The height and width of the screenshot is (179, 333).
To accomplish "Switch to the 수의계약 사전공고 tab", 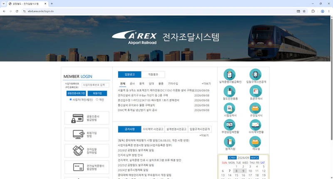I will click(153, 129).
